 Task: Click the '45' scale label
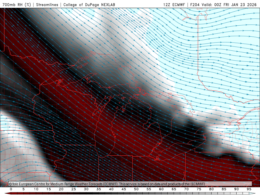(123, 189)
